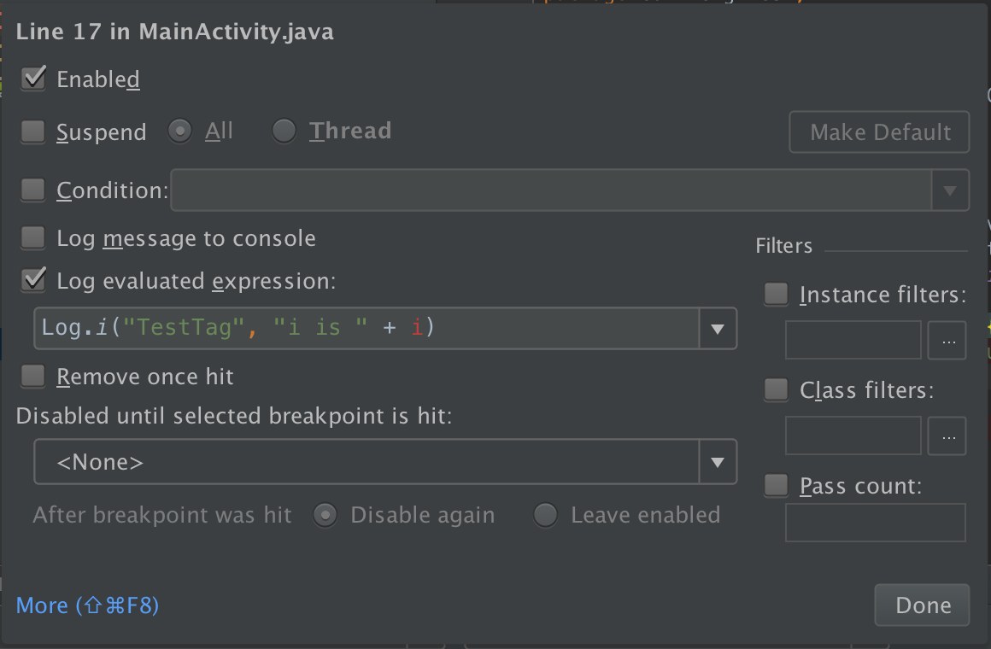This screenshot has width=991, height=649.
Task: Click the 'Make Default' button
Action: click(878, 132)
